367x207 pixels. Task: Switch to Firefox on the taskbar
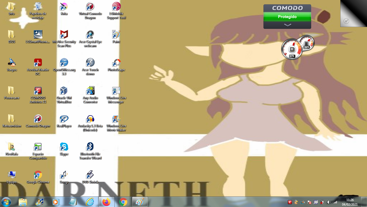tap(107, 202)
